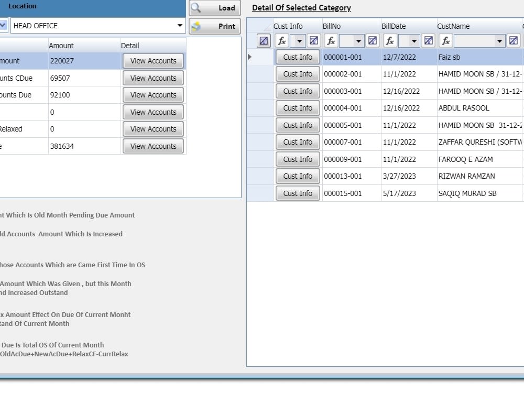This screenshot has height=393, width=524.
Task: Select the amount cell 92100
Action: click(84, 95)
